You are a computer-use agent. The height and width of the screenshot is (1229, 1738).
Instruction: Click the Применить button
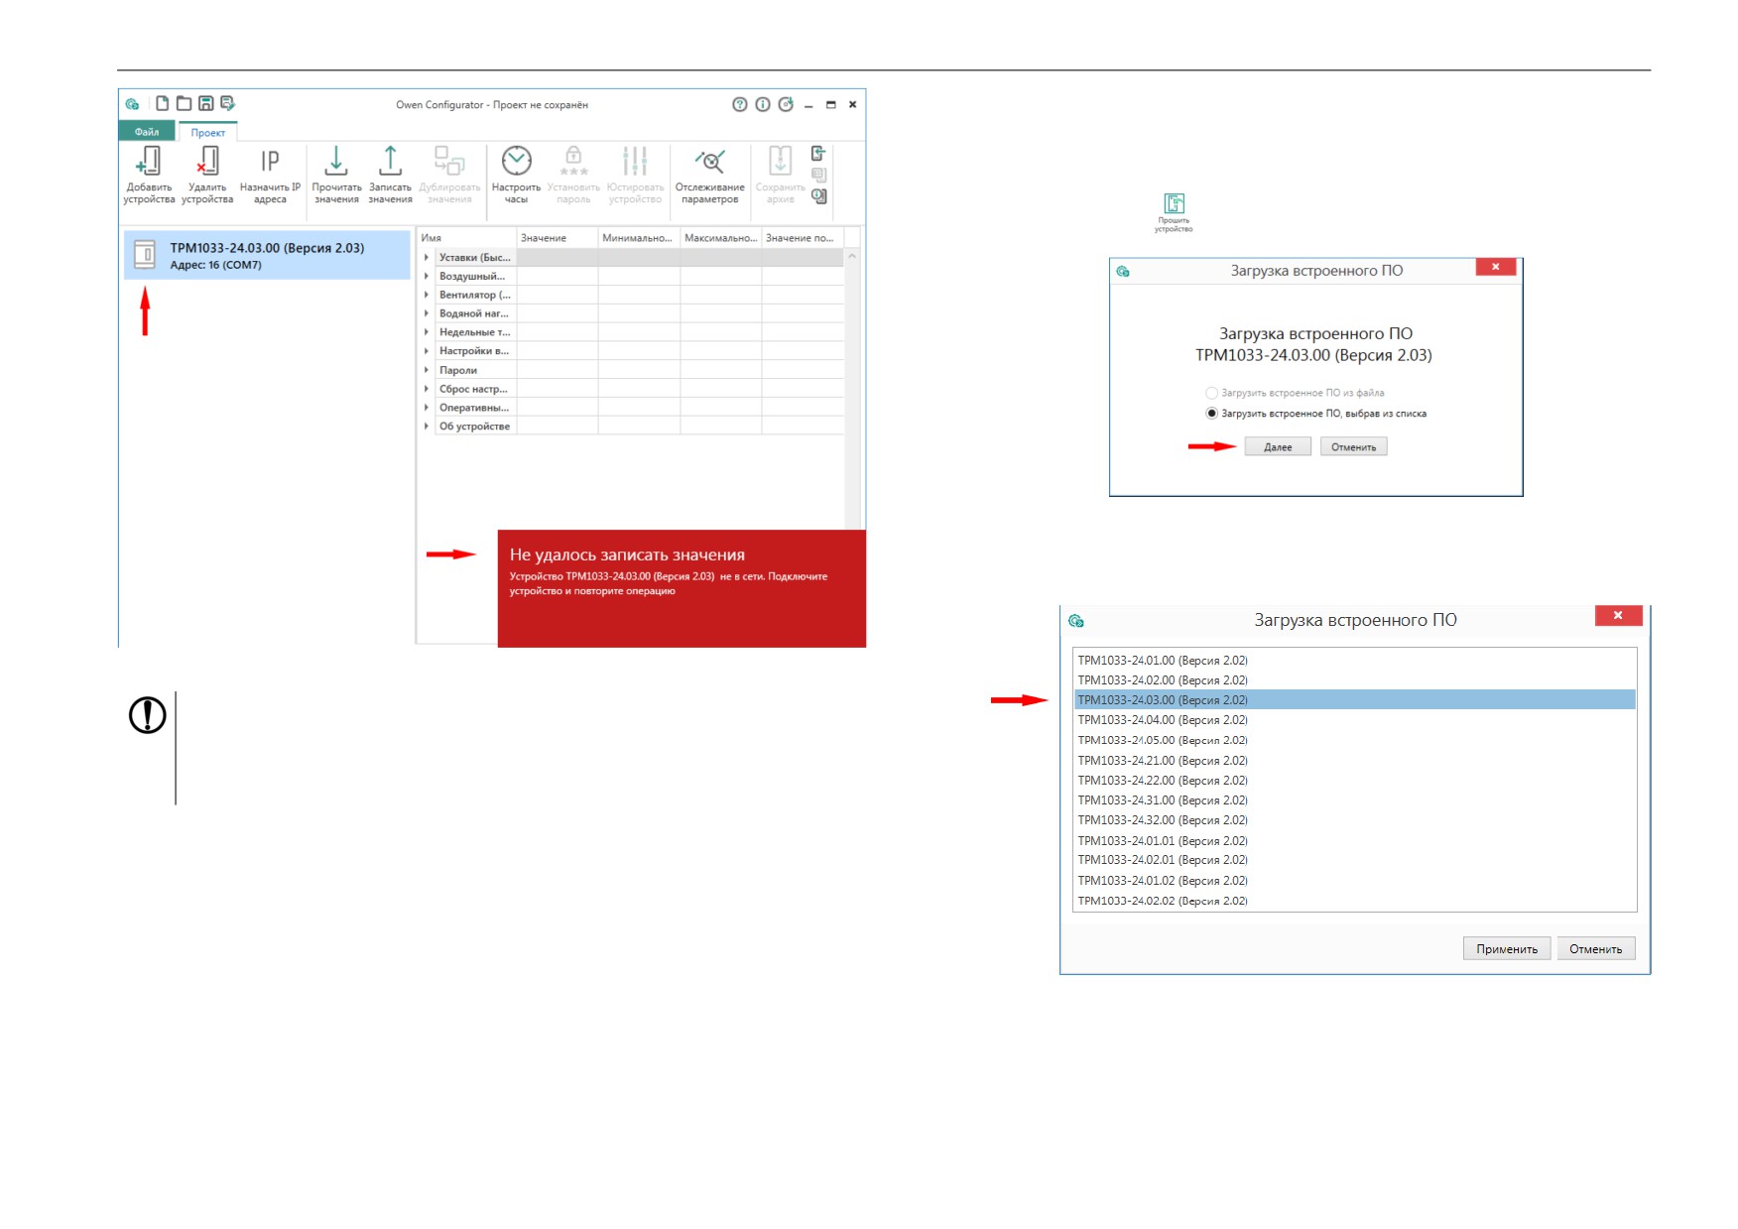coord(1507,949)
